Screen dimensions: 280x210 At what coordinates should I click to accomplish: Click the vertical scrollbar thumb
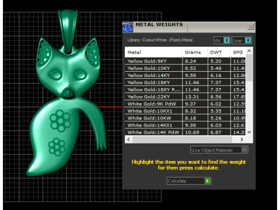[249, 68]
